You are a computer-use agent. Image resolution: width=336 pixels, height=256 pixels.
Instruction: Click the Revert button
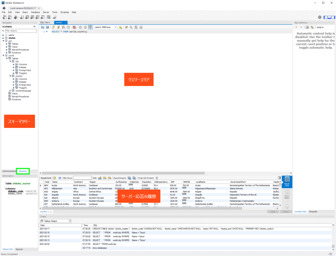pos(286,212)
